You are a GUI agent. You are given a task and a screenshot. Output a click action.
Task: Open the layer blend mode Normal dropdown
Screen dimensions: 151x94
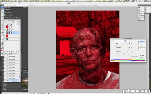point(9,22)
